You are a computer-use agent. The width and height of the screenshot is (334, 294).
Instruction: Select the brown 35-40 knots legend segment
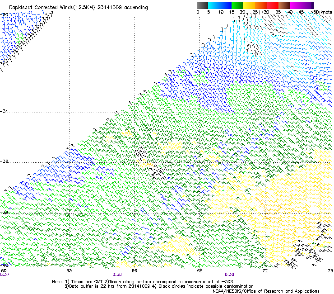284,5
